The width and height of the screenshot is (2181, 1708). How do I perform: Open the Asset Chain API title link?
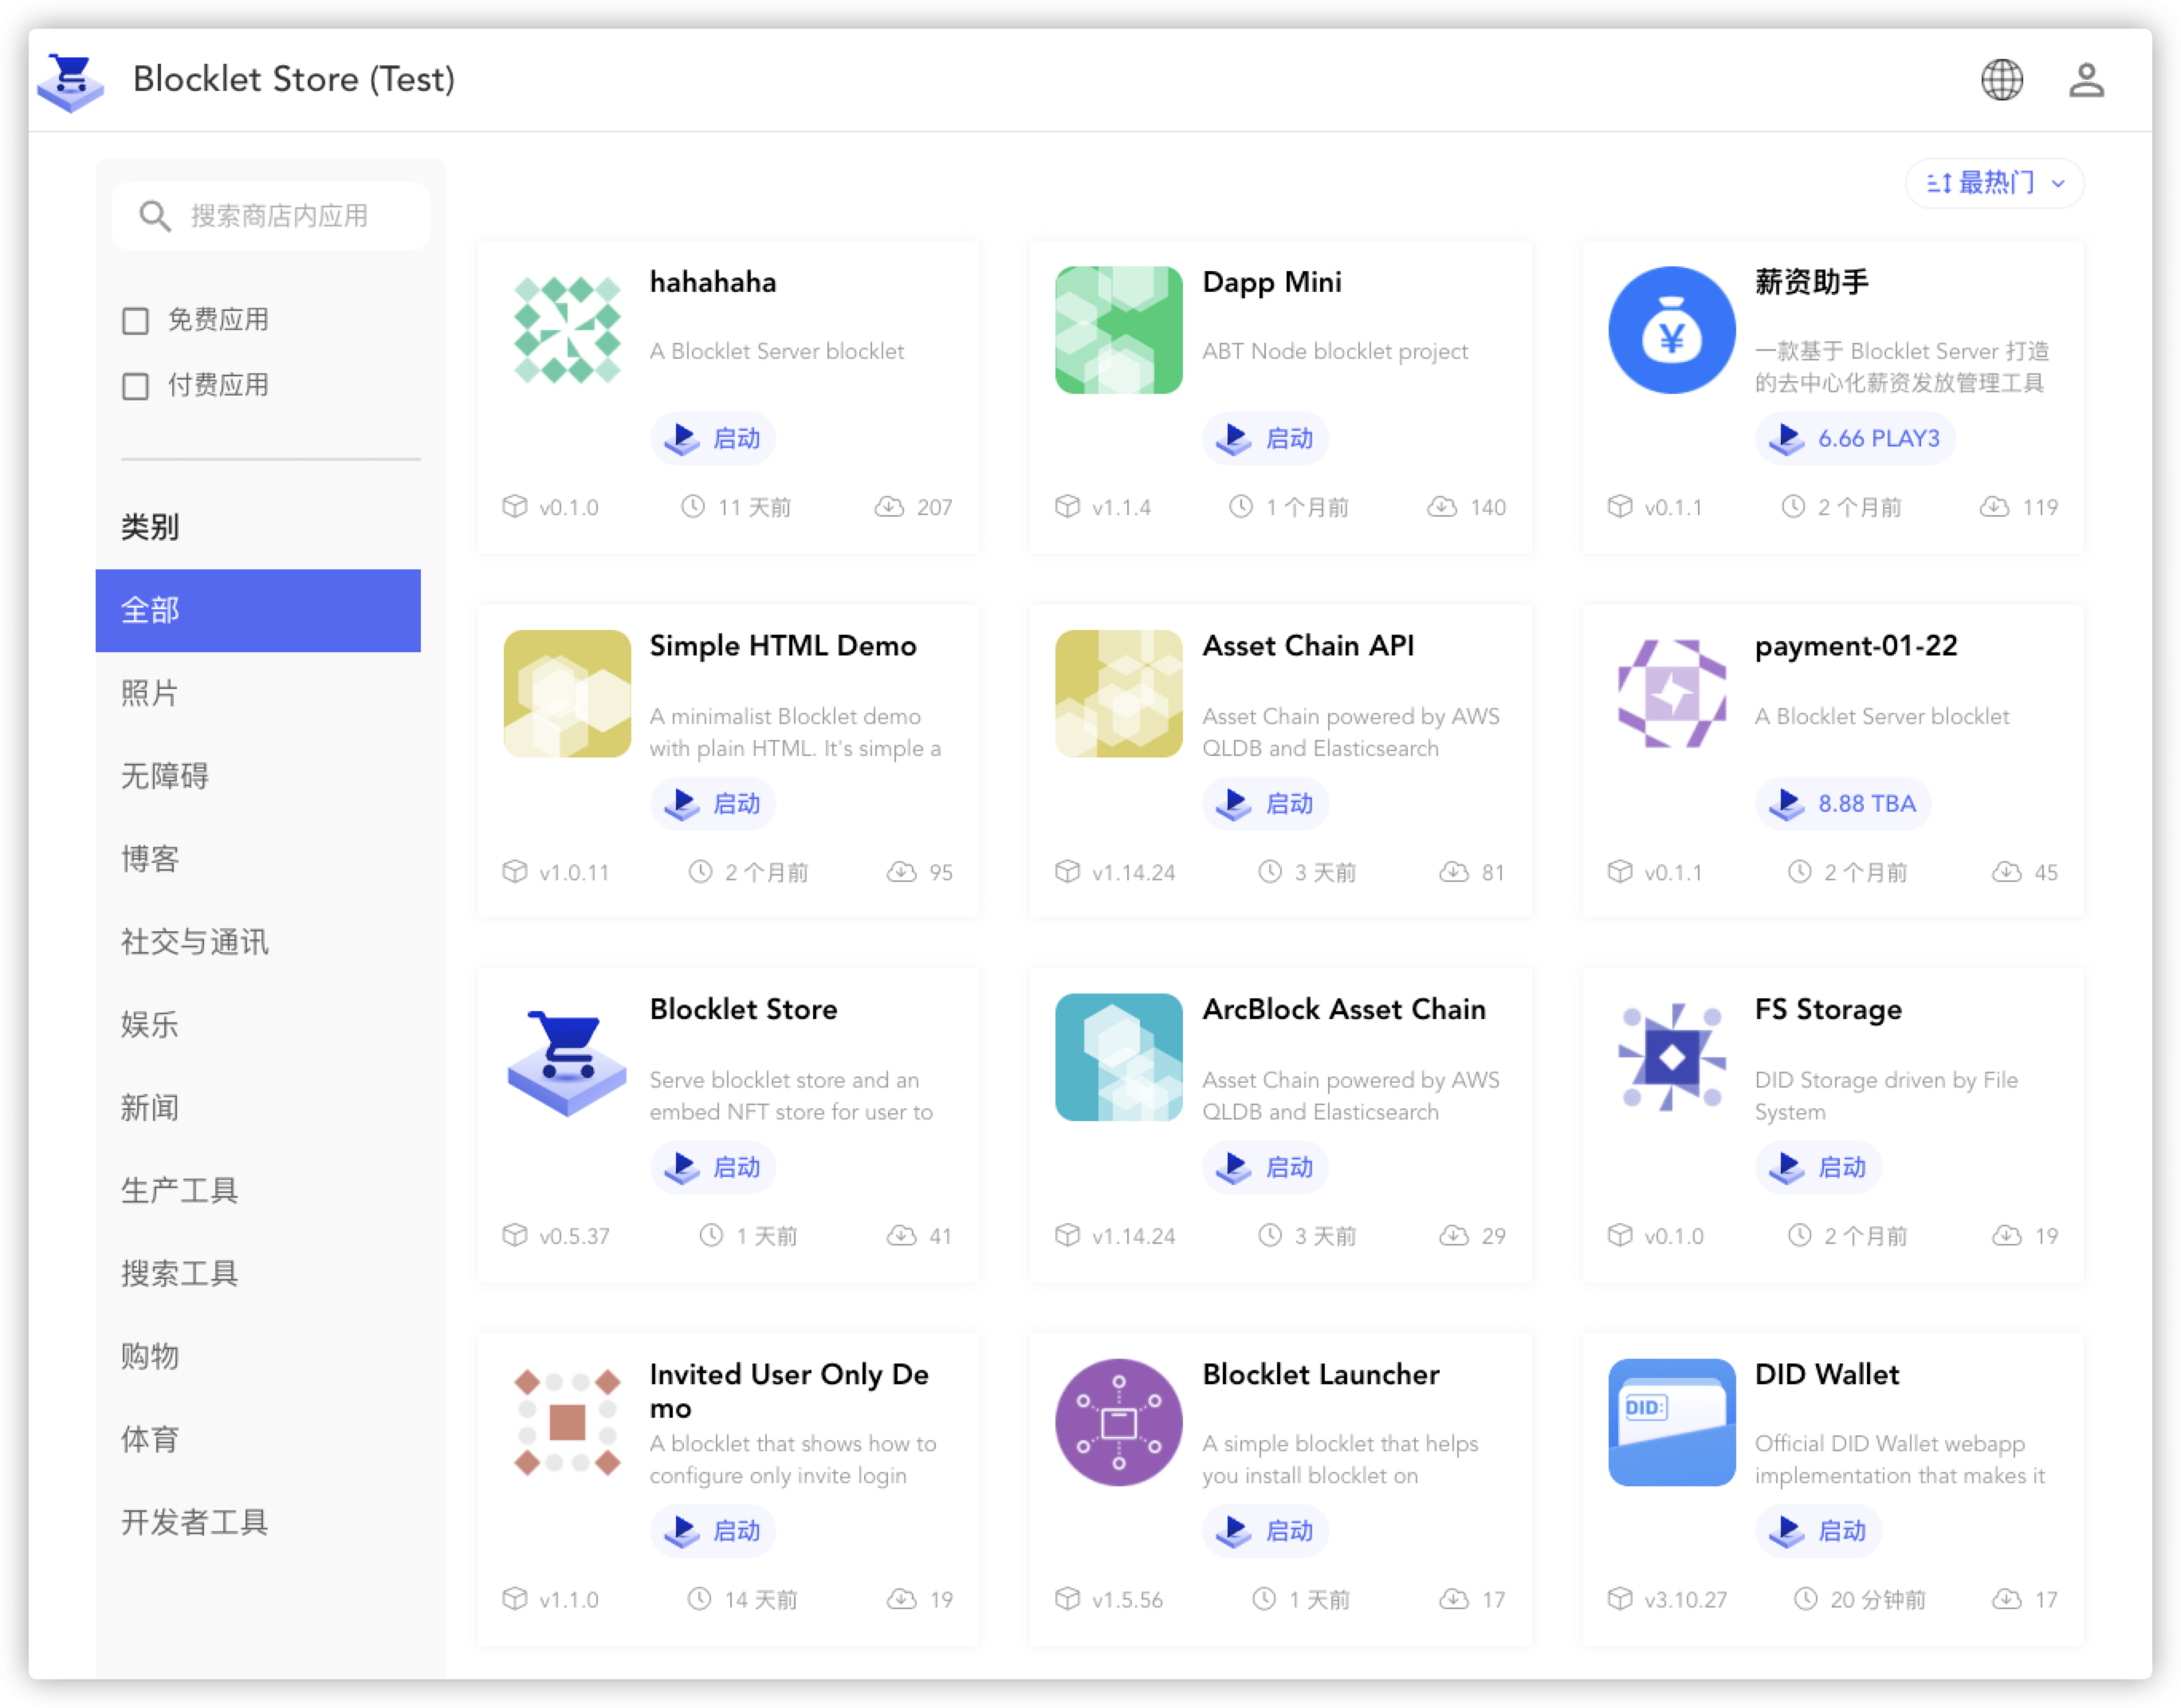tap(1307, 646)
